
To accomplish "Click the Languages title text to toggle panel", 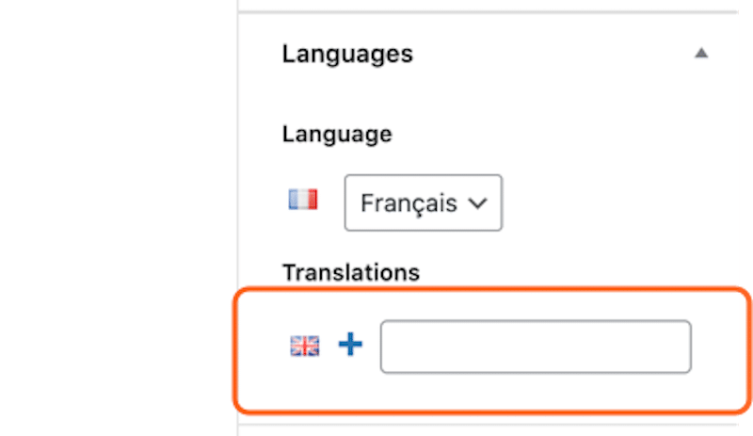I will pos(347,54).
